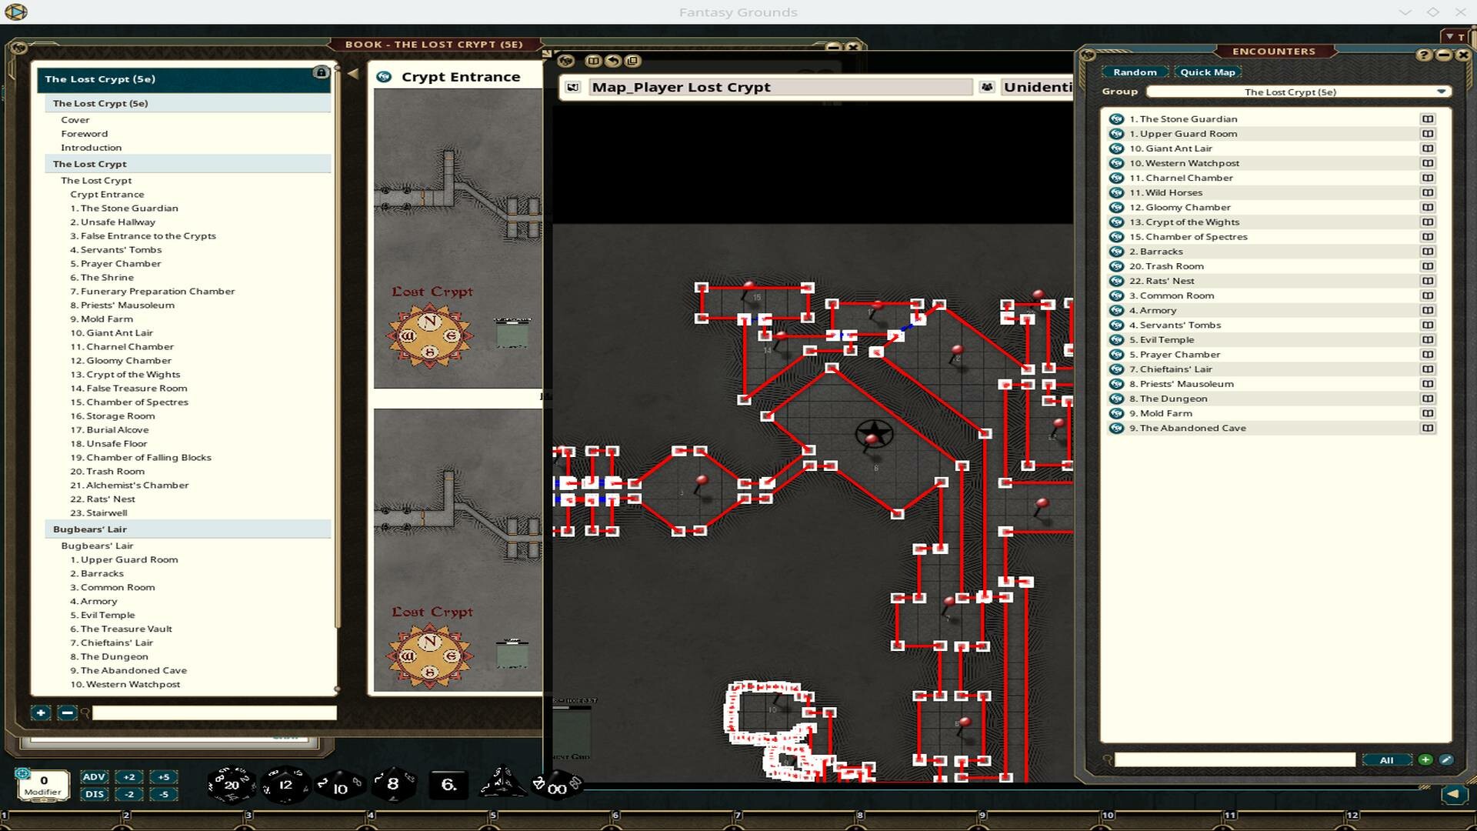Screen dimensions: 1477x831
Task: Toggle the lock icon on the Lost Crypt window
Action: 321,72
